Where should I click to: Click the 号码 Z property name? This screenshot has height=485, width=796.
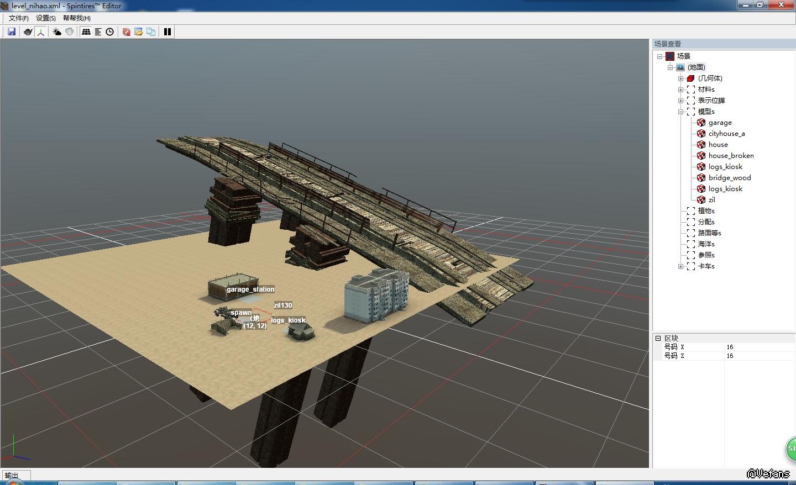pos(674,356)
